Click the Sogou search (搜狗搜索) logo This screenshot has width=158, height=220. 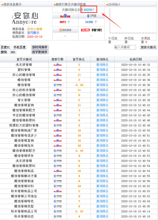pyautogui.click(x=65, y=30)
